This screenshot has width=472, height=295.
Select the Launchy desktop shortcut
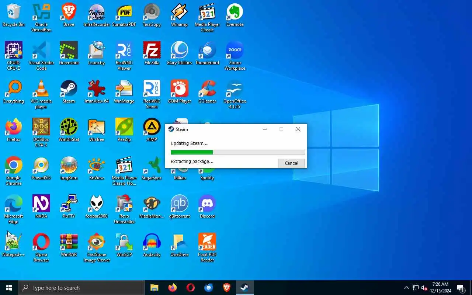click(x=97, y=53)
